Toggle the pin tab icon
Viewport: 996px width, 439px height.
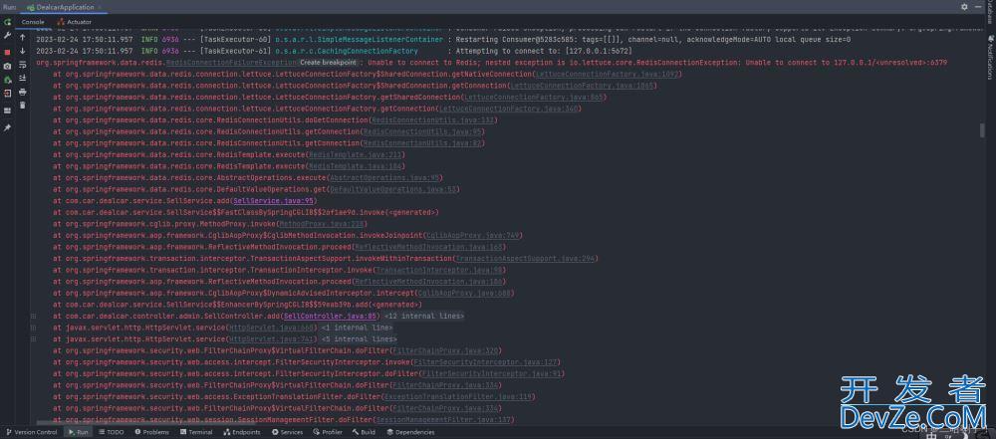click(x=7, y=127)
